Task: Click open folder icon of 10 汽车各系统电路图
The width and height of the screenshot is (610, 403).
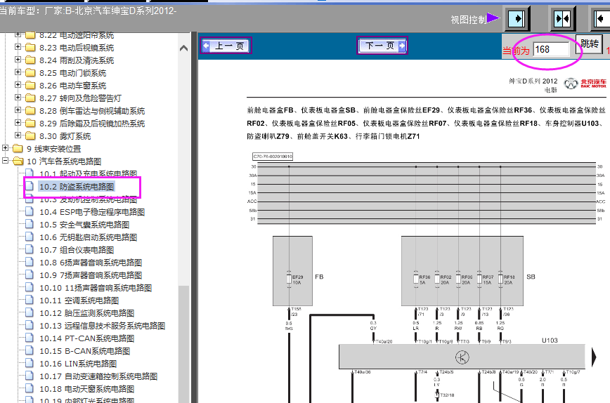Action: click(x=18, y=161)
